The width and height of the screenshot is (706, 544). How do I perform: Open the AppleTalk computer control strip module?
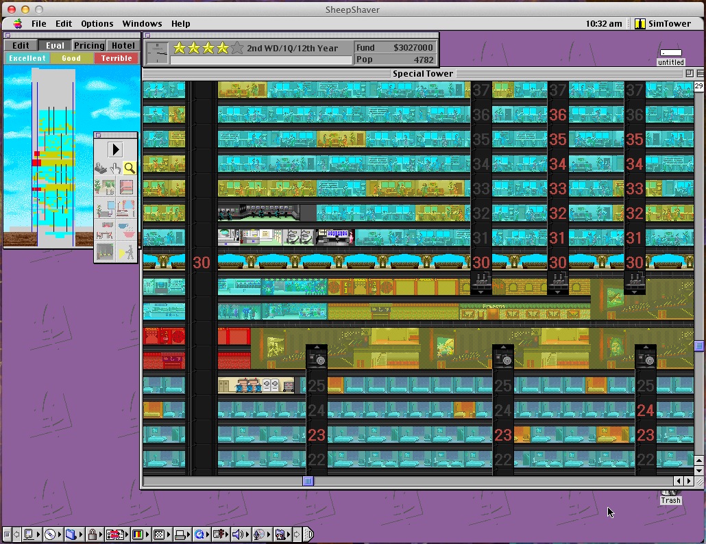(32, 534)
